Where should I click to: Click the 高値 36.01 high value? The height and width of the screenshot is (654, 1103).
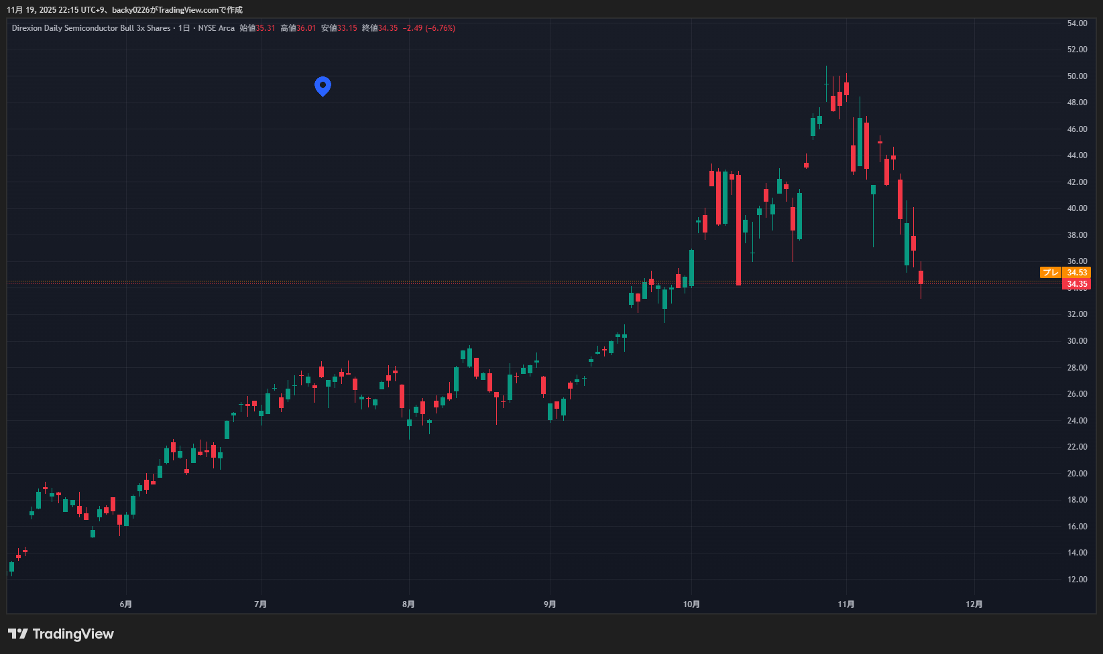(x=298, y=28)
